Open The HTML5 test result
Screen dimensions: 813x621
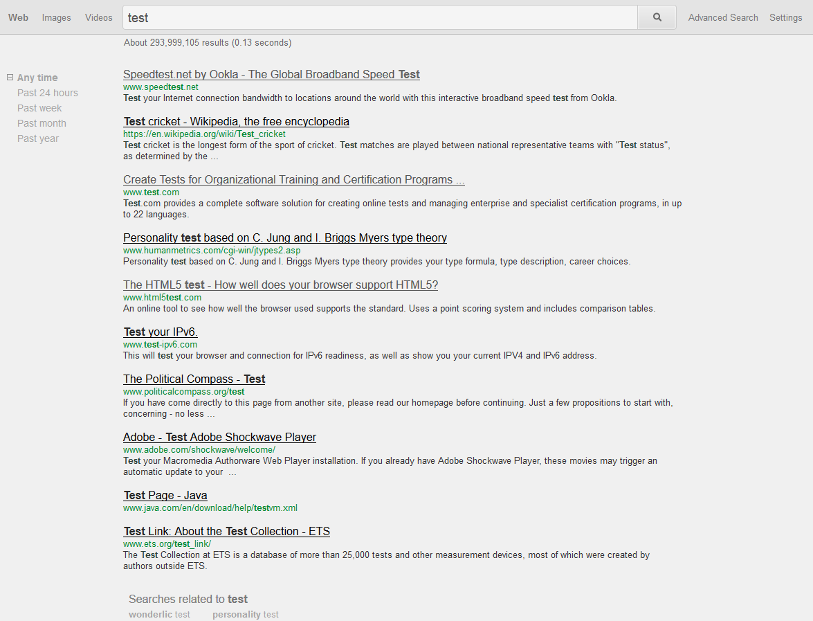click(280, 285)
